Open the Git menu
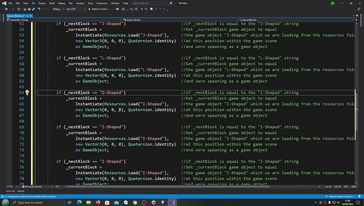This screenshot has width=364, height=206. click(x=33, y=3)
